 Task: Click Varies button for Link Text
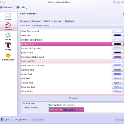click(x=117, y=78)
